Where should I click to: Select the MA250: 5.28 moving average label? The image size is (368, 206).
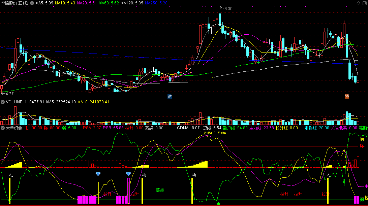tap(156, 3)
